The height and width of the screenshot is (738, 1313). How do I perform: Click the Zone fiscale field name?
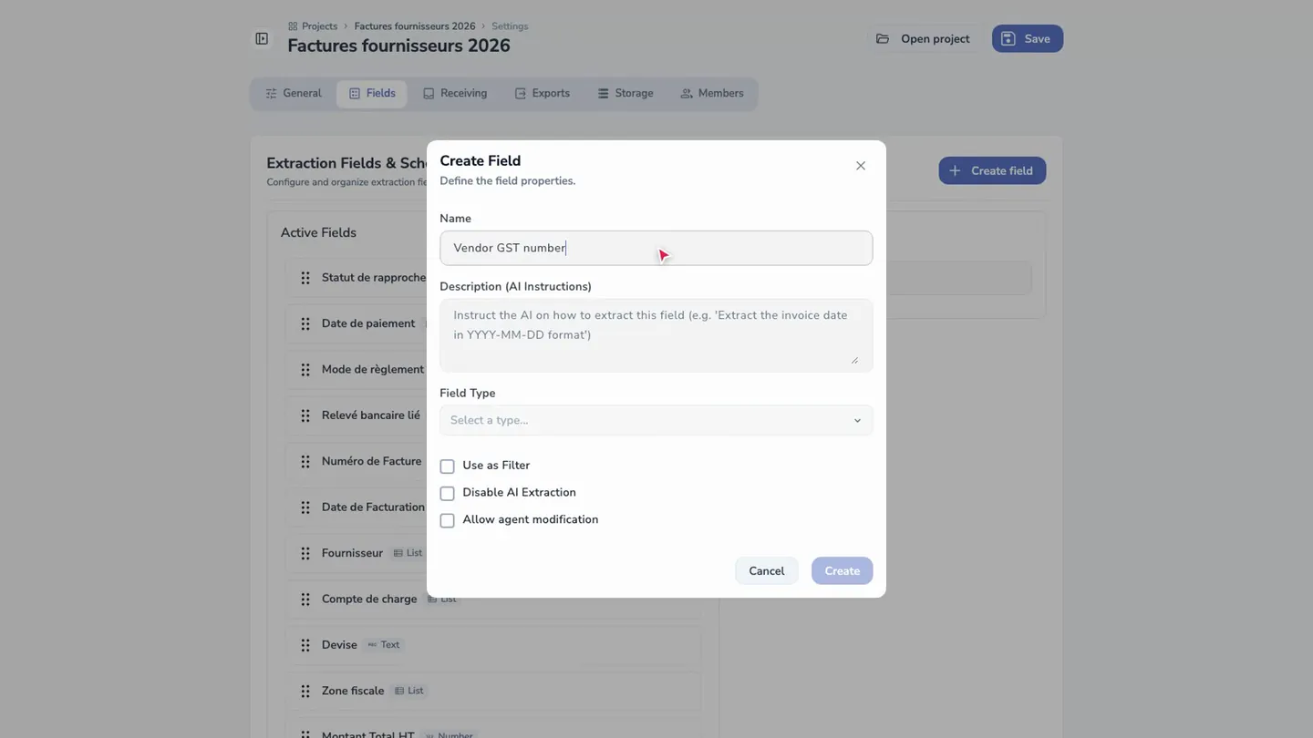[353, 691]
